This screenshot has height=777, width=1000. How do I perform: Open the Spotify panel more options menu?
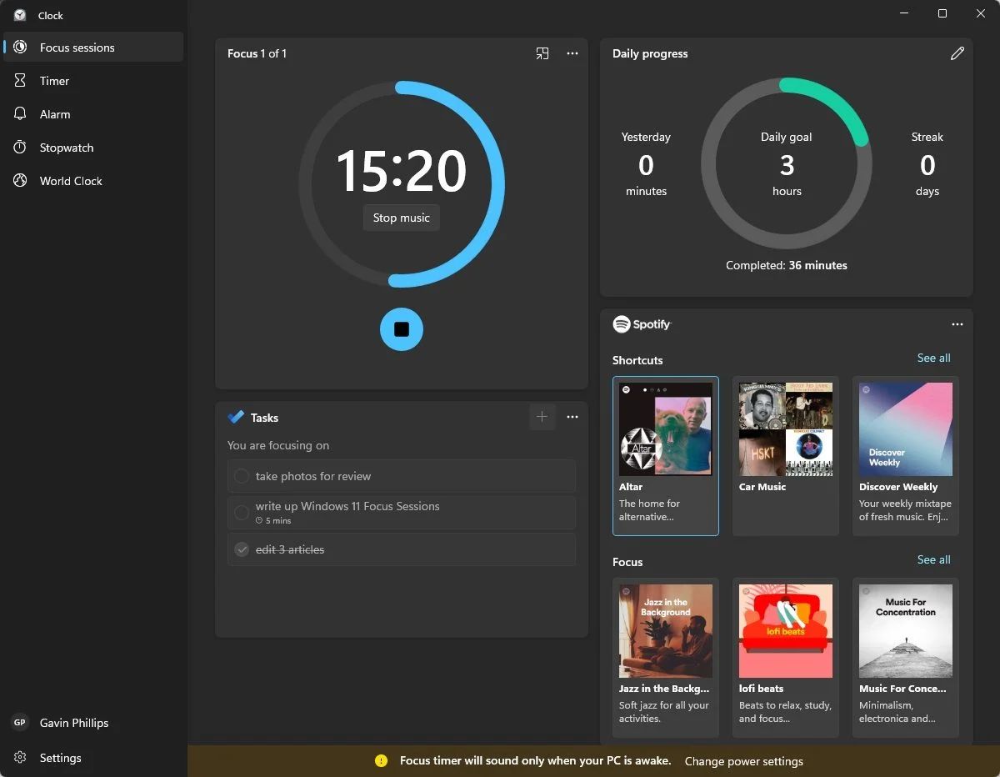[957, 324]
